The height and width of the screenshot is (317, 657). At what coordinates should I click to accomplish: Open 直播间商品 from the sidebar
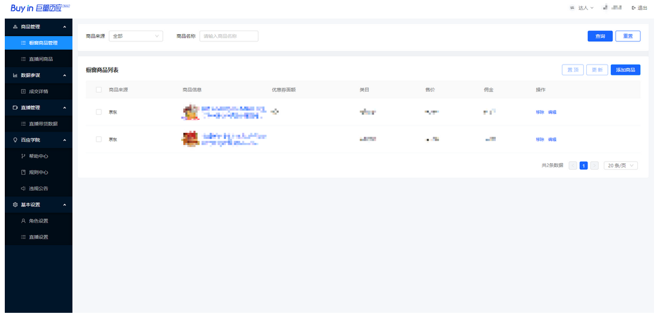(x=38, y=59)
